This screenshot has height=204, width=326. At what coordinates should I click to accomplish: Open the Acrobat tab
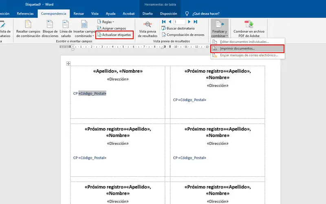coord(128,13)
